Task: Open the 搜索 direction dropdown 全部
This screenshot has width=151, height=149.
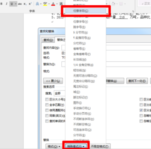Action: pyautogui.click(x=60, y=93)
